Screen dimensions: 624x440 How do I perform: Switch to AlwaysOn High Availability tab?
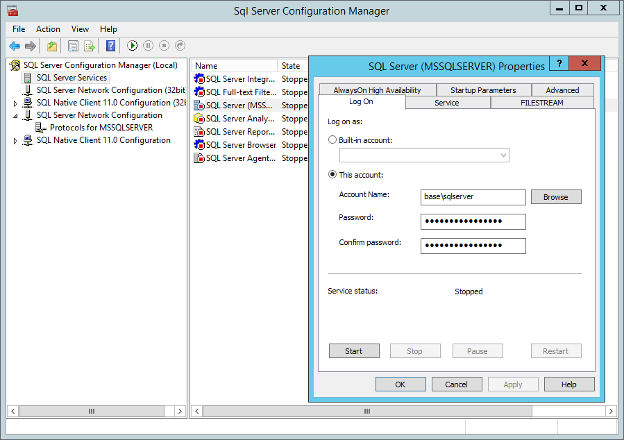coord(378,90)
